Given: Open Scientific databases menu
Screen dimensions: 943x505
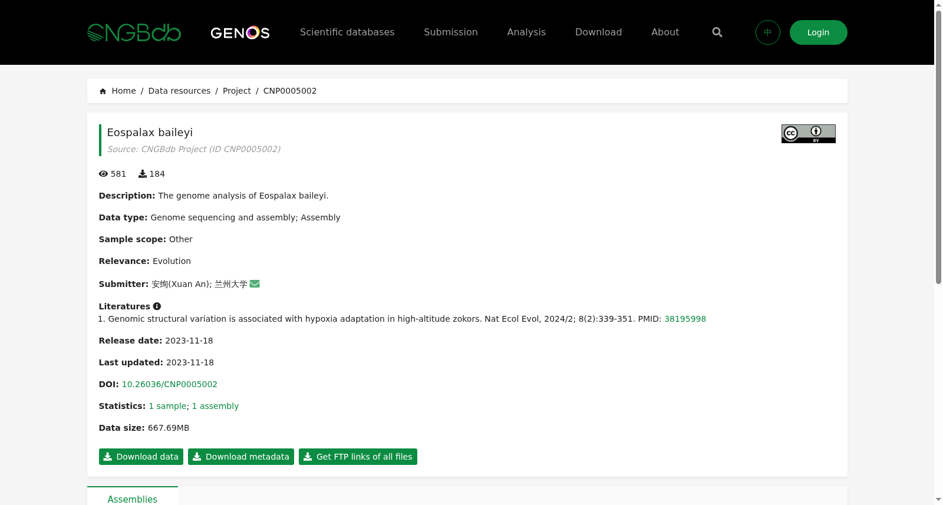Looking at the screenshot, I should [x=347, y=32].
